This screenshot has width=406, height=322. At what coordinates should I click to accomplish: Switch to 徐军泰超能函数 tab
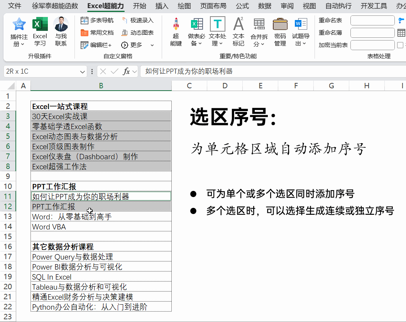pos(55,6)
